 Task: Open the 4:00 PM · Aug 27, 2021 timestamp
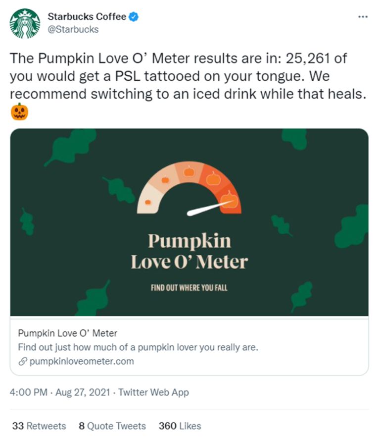tap(60, 392)
